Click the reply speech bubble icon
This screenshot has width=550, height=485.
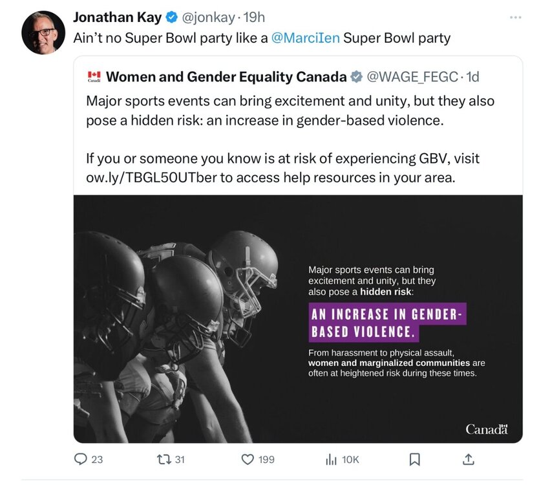[81, 459]
